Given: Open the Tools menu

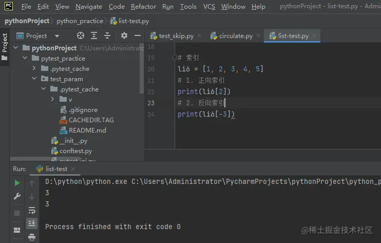Looking at the screenshot, I should (x=188, y=7).
